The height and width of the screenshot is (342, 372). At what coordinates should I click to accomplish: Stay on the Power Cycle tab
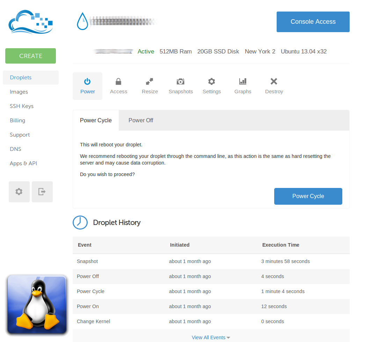click(96, 120)
